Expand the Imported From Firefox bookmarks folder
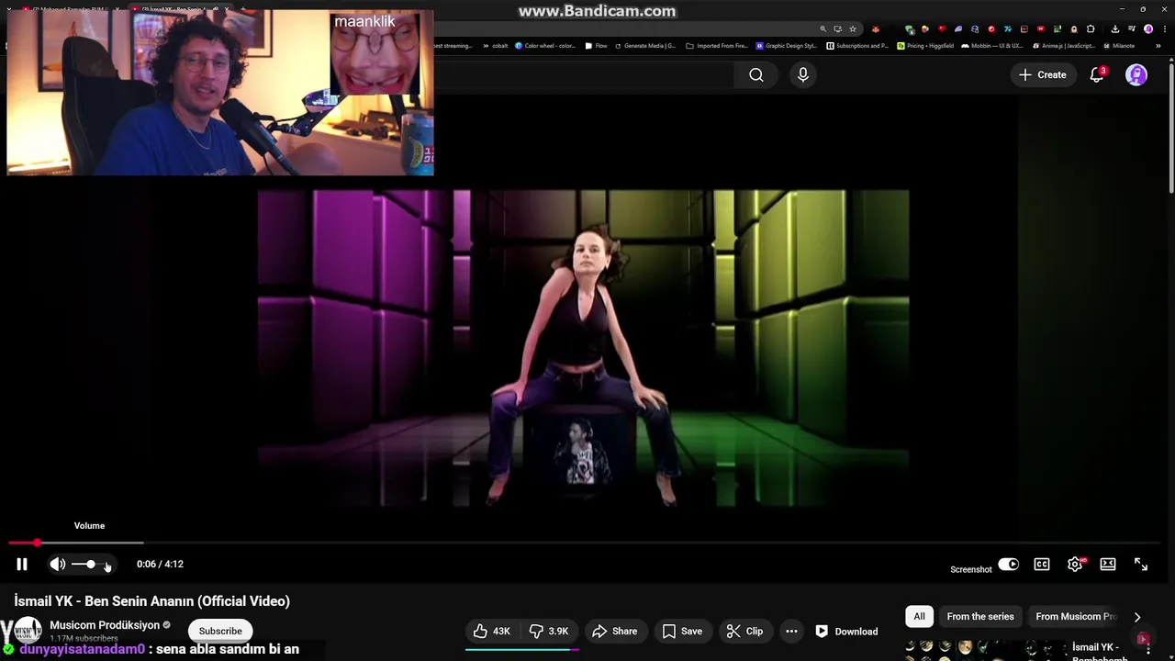This screenshot has height=661, width=1175. (x=718, y=45)
